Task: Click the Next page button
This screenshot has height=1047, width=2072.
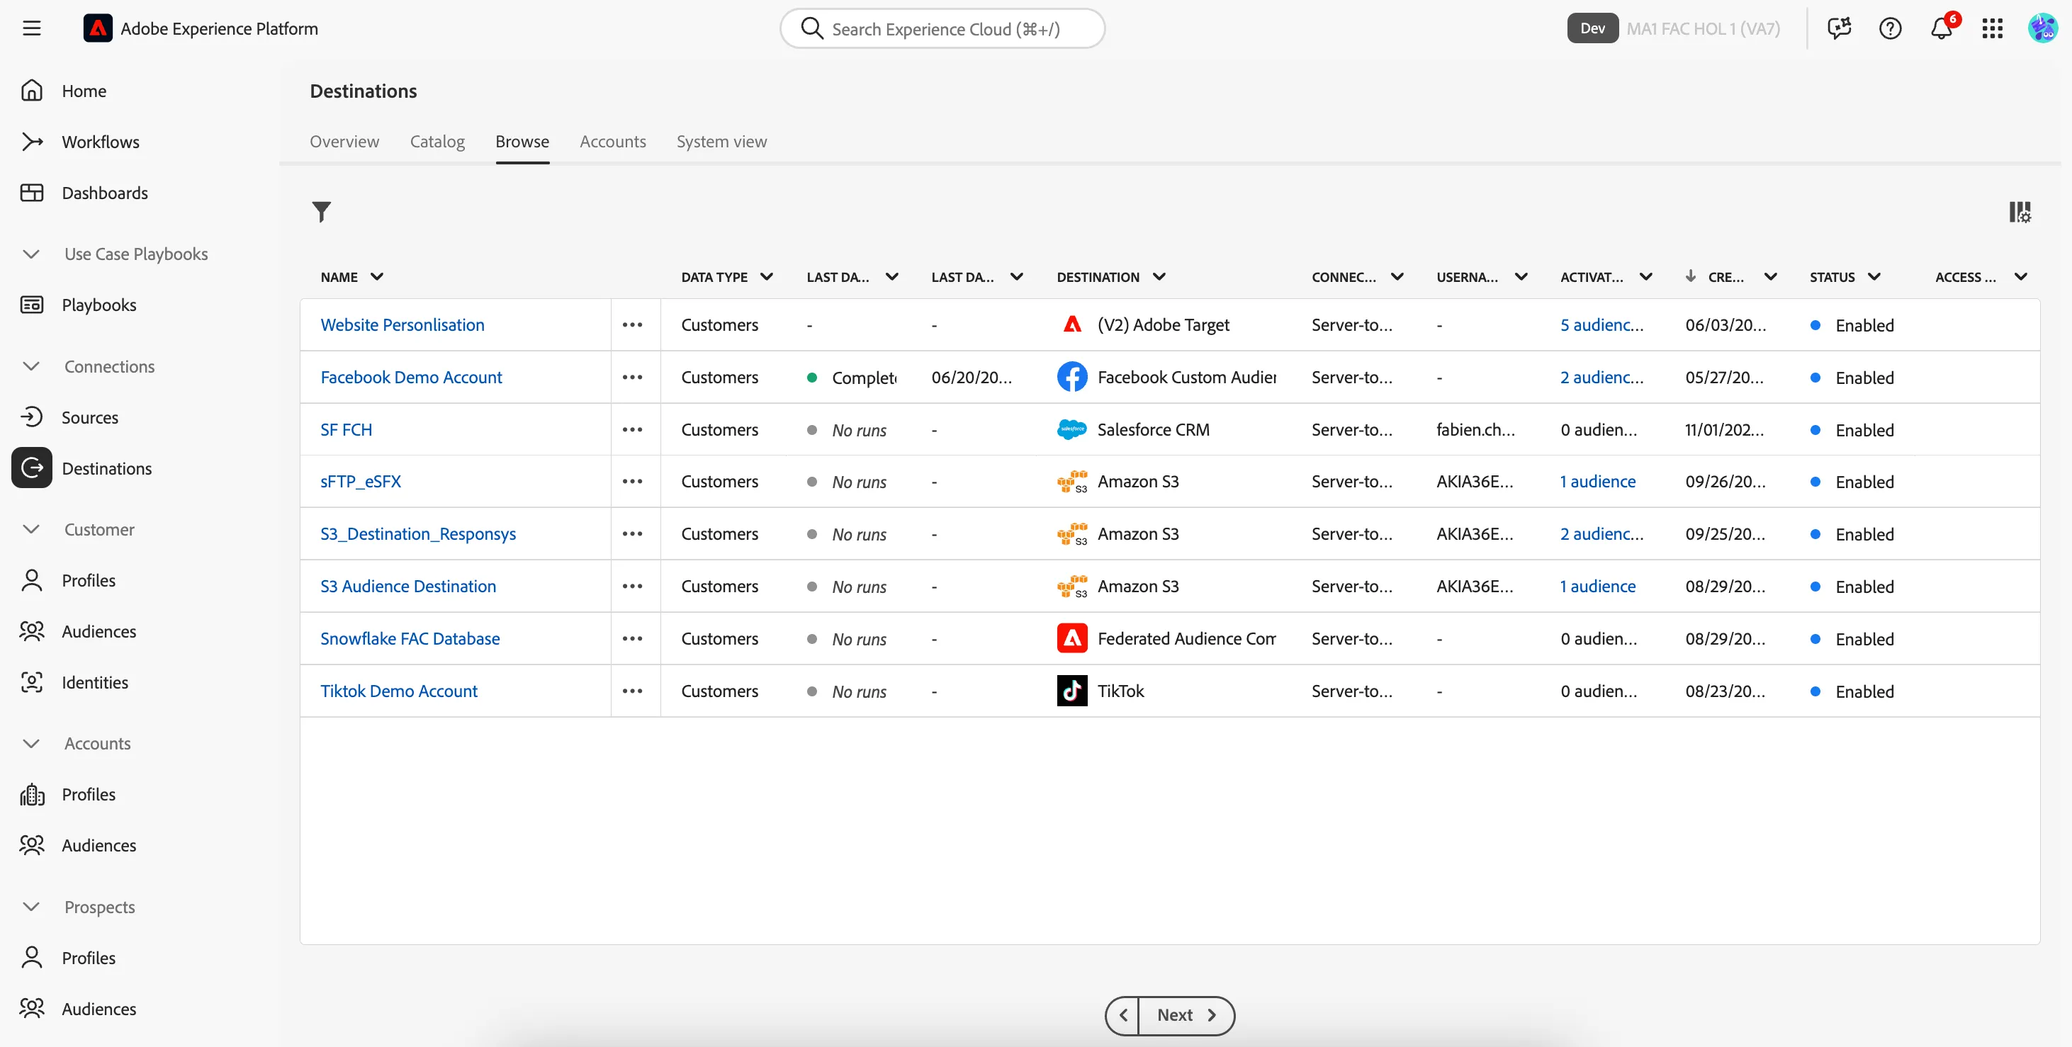Action: point(1186,1015)
